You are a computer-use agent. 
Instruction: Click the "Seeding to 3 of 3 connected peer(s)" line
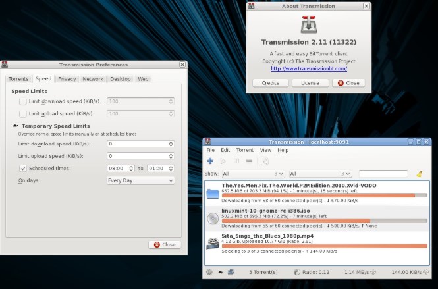click(279, 251)
